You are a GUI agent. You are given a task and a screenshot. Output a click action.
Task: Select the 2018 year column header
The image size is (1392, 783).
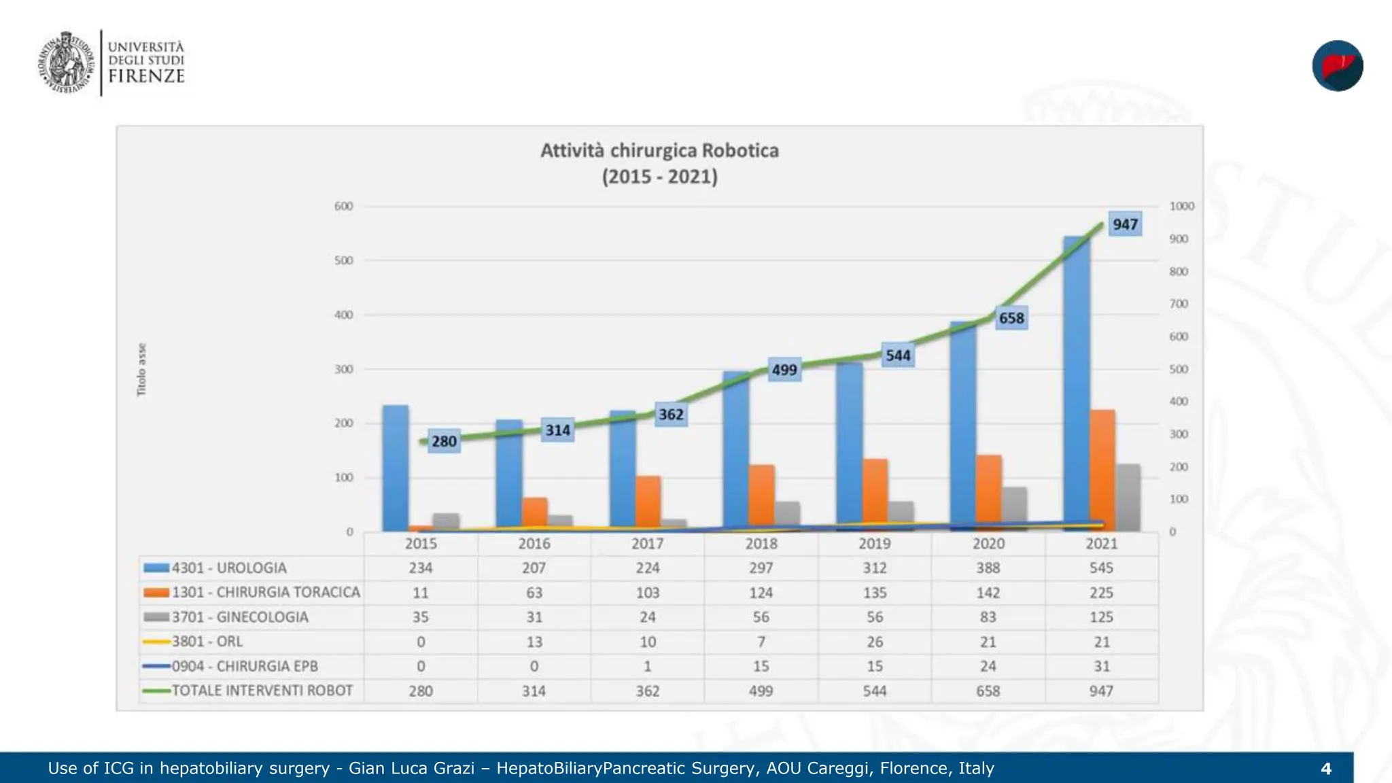tap(761, 544)
